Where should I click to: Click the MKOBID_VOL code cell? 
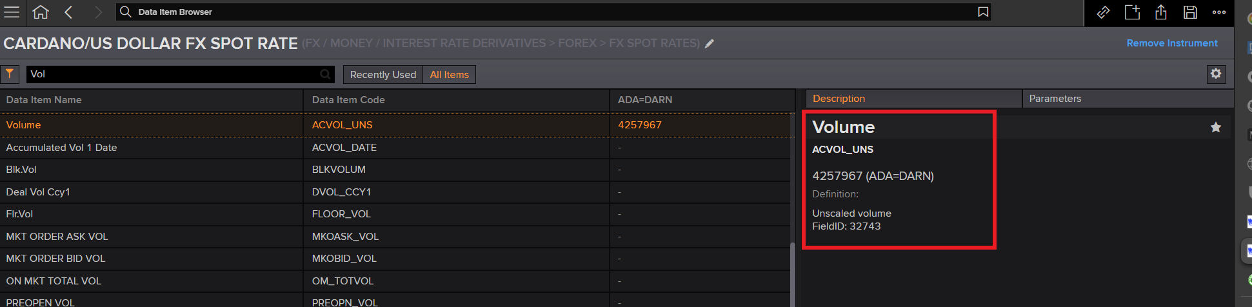point(457,259)
